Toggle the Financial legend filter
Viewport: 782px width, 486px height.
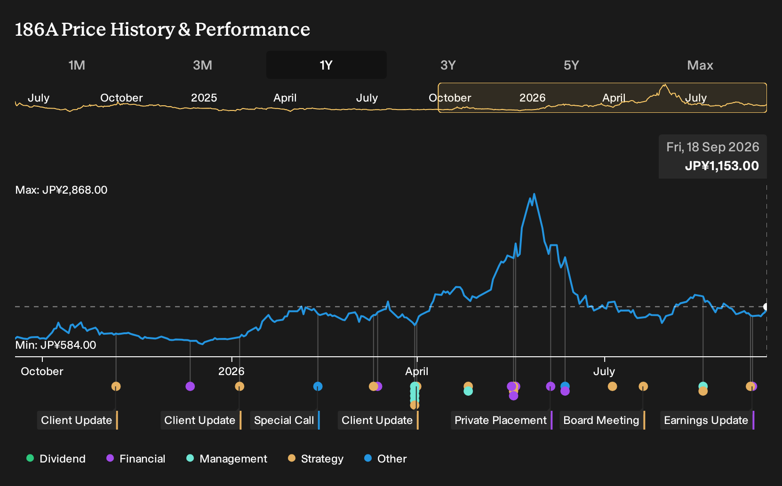pyautogui.click(x=136, y=459)
